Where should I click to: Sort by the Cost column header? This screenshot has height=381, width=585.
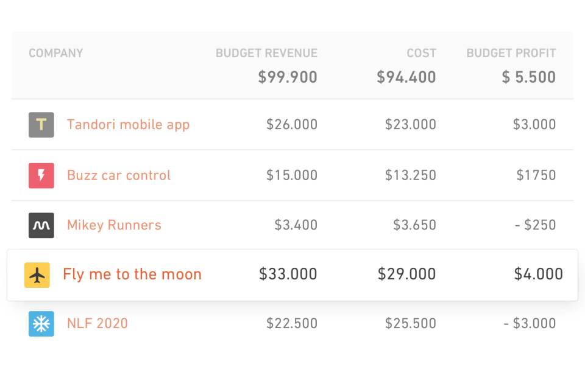pyautogui.click(x=422, y=53)
